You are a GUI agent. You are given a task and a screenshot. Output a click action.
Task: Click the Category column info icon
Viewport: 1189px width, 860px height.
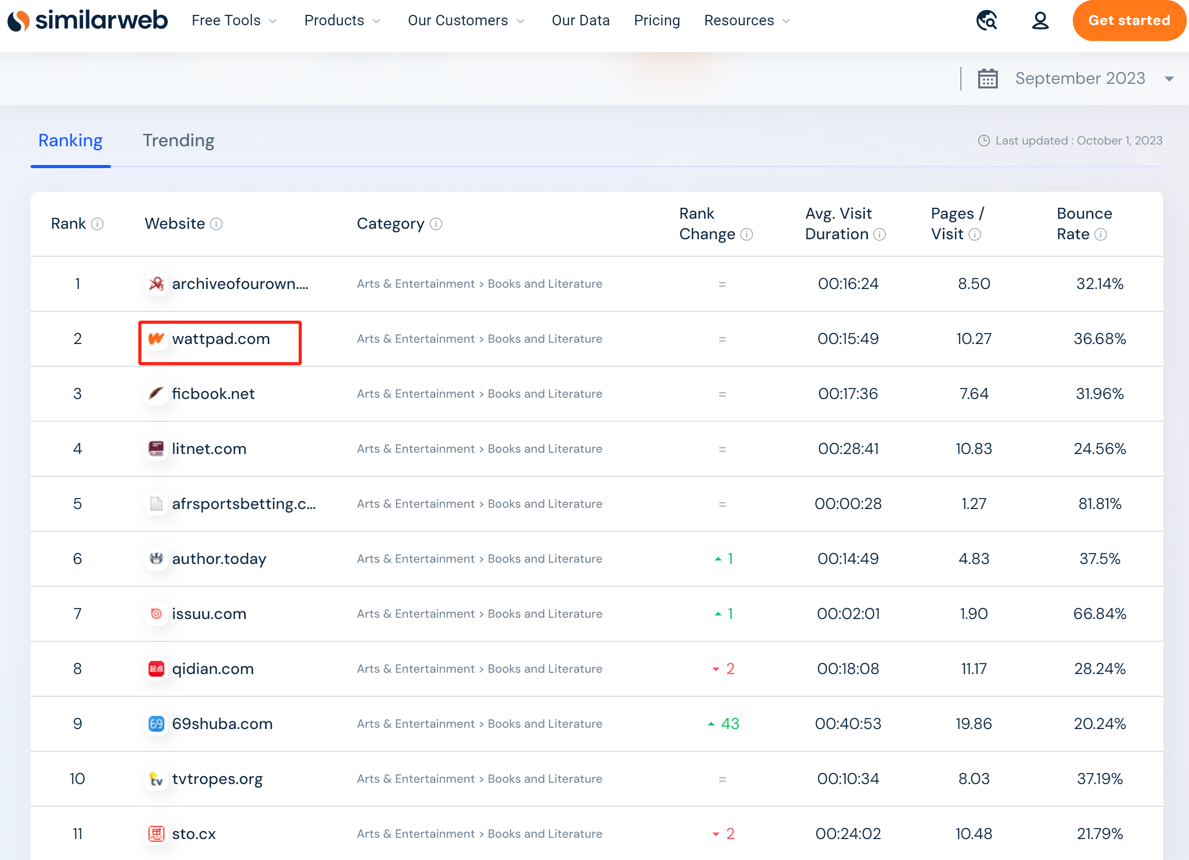click(436, 224)
